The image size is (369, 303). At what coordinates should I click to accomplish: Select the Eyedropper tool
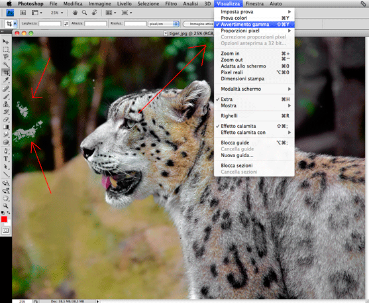(x=6, y=80)
